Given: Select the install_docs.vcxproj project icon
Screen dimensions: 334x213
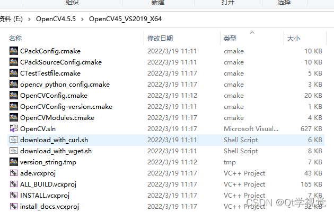Looking at the screenshot, I should (14, 206).
